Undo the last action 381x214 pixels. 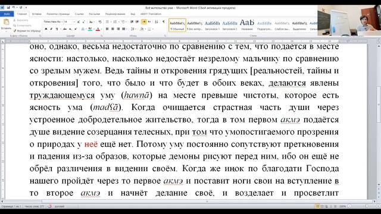pos(14,8)
